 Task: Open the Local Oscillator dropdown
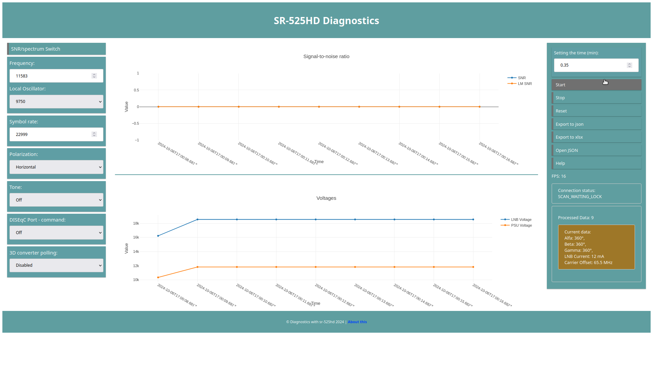[56, 102]
